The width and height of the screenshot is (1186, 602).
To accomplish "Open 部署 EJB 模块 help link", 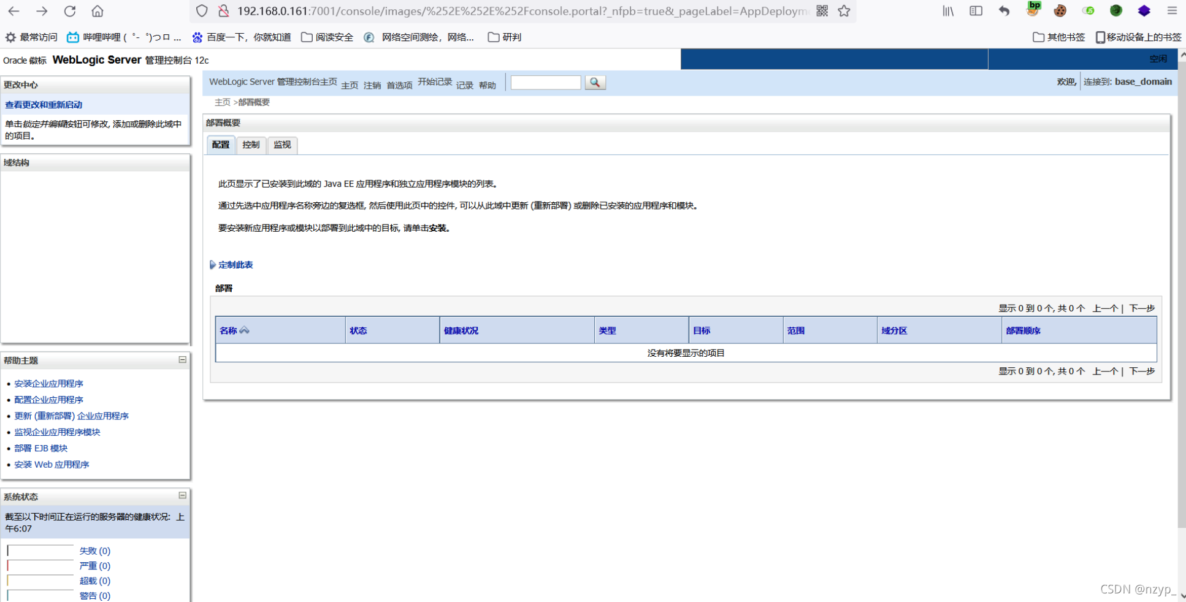I will coord(41,449).
